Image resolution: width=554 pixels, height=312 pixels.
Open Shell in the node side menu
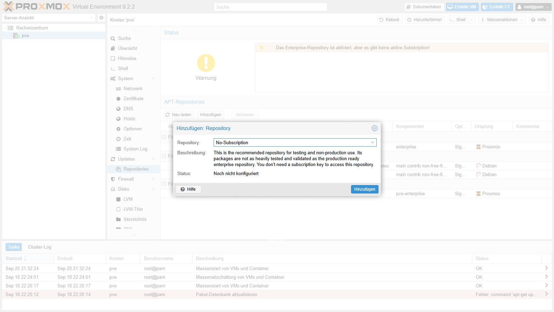point(133,69)
